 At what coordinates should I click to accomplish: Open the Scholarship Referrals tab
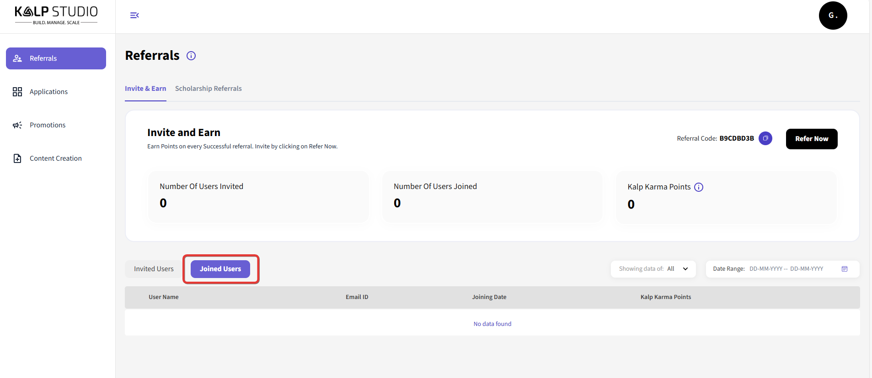(x=208, y=89)
